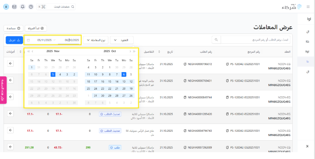The image size is (315, 159).
Task: Open the user avatar B
Action: [x=7, y=7]
